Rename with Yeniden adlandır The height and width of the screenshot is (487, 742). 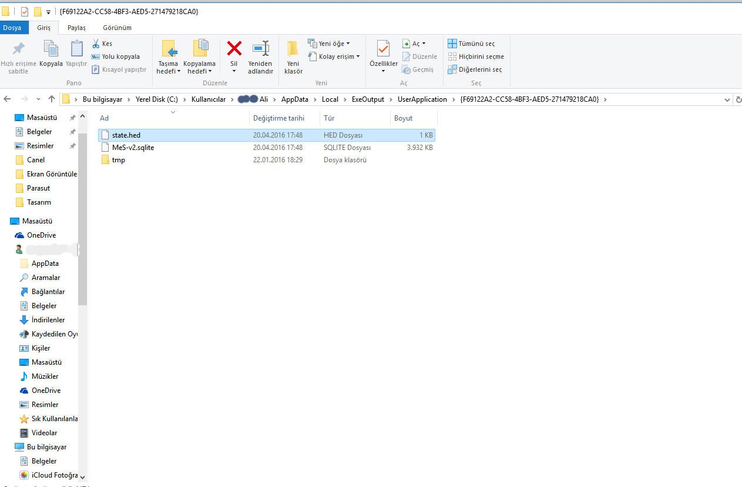(x=260, y=57)
